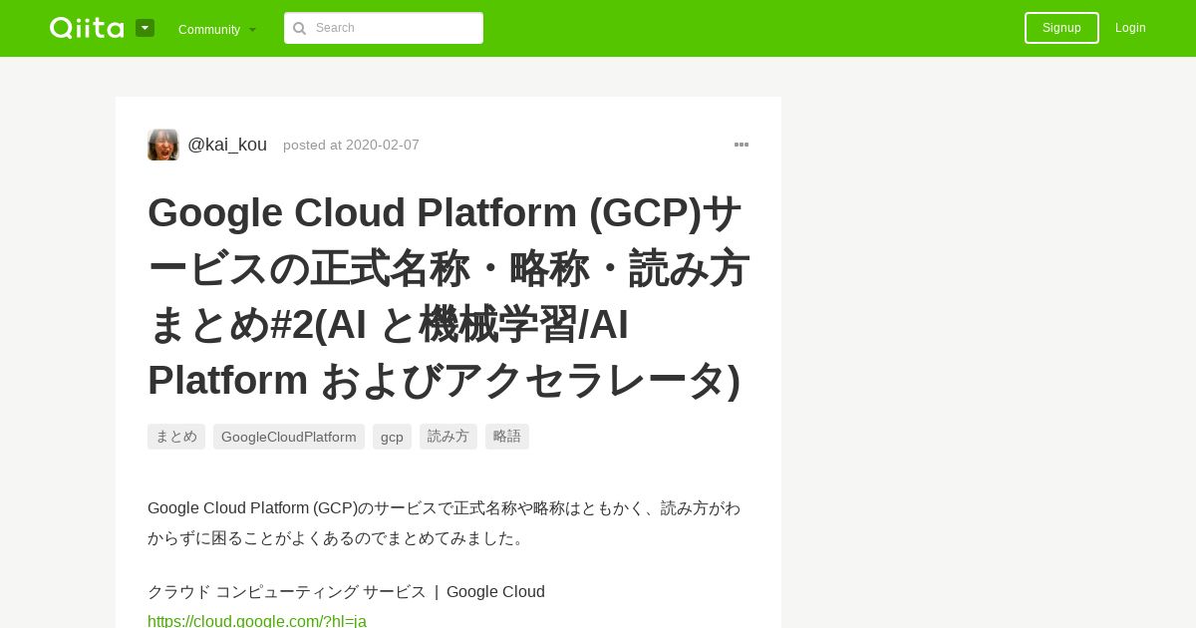
Task: Focus the Search input field
Action: click(384, 28)
